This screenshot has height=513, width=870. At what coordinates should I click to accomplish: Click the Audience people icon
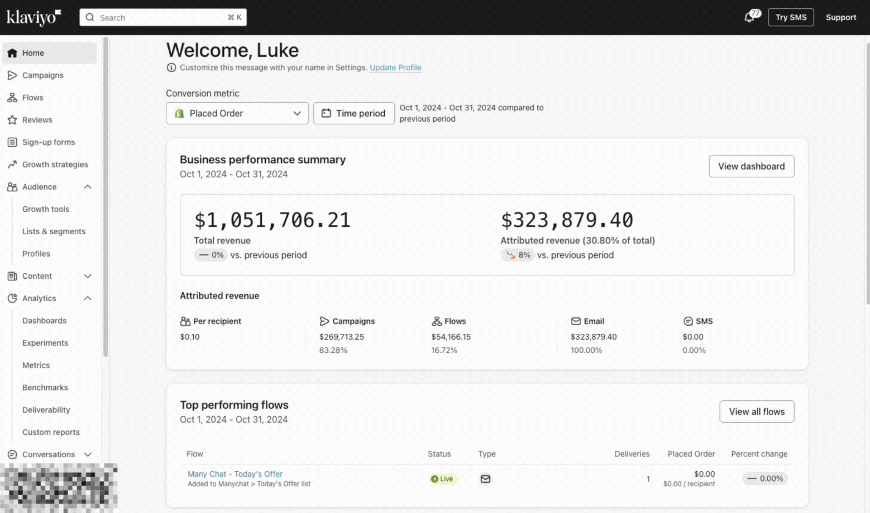[12, 187]
